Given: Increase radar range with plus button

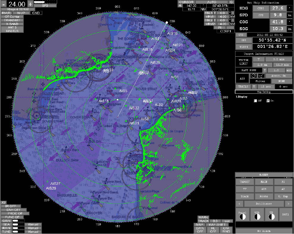Looking at the screenshot, I should 30,4.
